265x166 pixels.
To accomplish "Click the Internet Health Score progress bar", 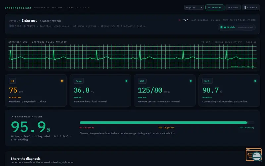I will pyautogui.click(x=167, y=122).
